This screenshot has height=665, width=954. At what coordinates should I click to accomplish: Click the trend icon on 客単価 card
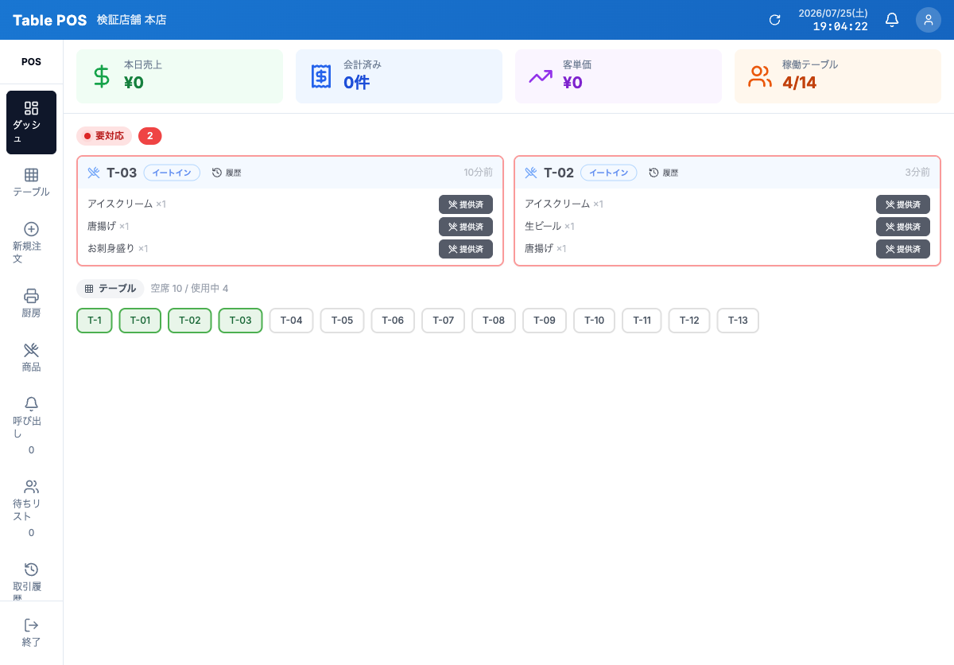541,76
